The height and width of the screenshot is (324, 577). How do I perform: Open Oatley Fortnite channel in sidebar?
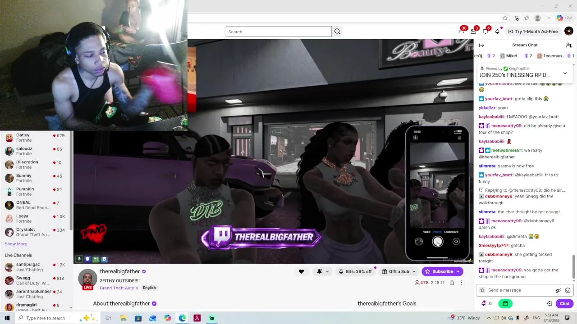pyautogui.click(x=36, y=138)
